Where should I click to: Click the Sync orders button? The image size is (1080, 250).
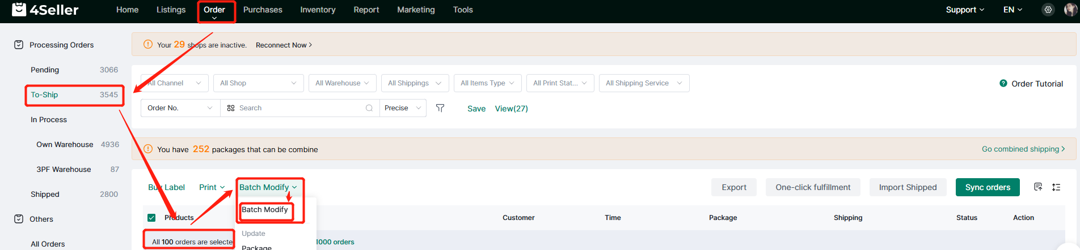[987, 187]
